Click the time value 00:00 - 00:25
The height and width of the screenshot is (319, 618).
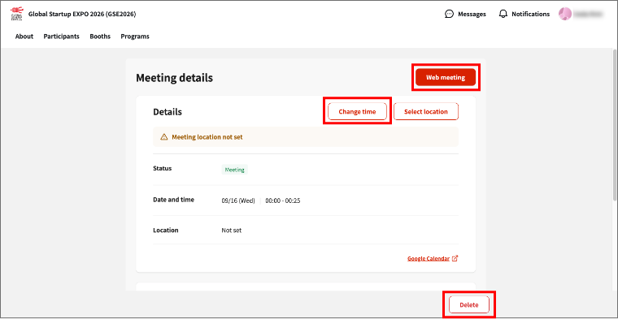(x=283, y=200)
